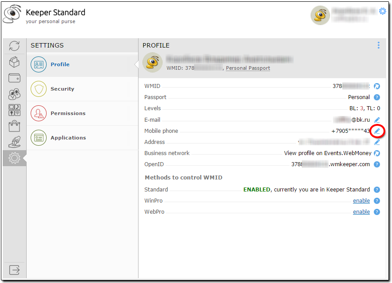Select the Security settings section
392x283 pixels.
[x=62, y=89]
